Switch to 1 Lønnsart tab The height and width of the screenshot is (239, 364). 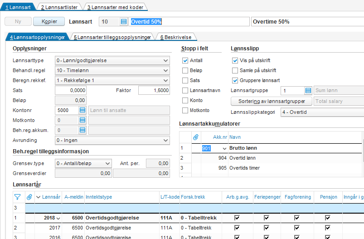pos(18,7)
